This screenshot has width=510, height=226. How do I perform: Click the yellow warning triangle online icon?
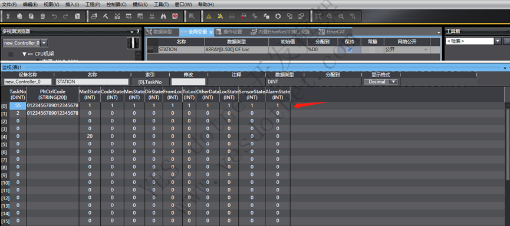209,16
